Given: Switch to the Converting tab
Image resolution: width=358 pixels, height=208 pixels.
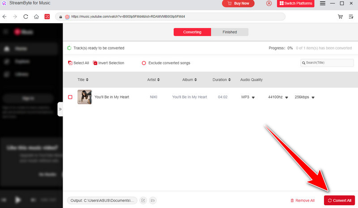Looking at the screenshot, I should pyautogui.click(x=192, y=32).
